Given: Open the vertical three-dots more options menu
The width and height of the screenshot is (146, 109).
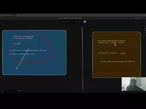Looking at the screenshot, I should [x=144, y=18].
